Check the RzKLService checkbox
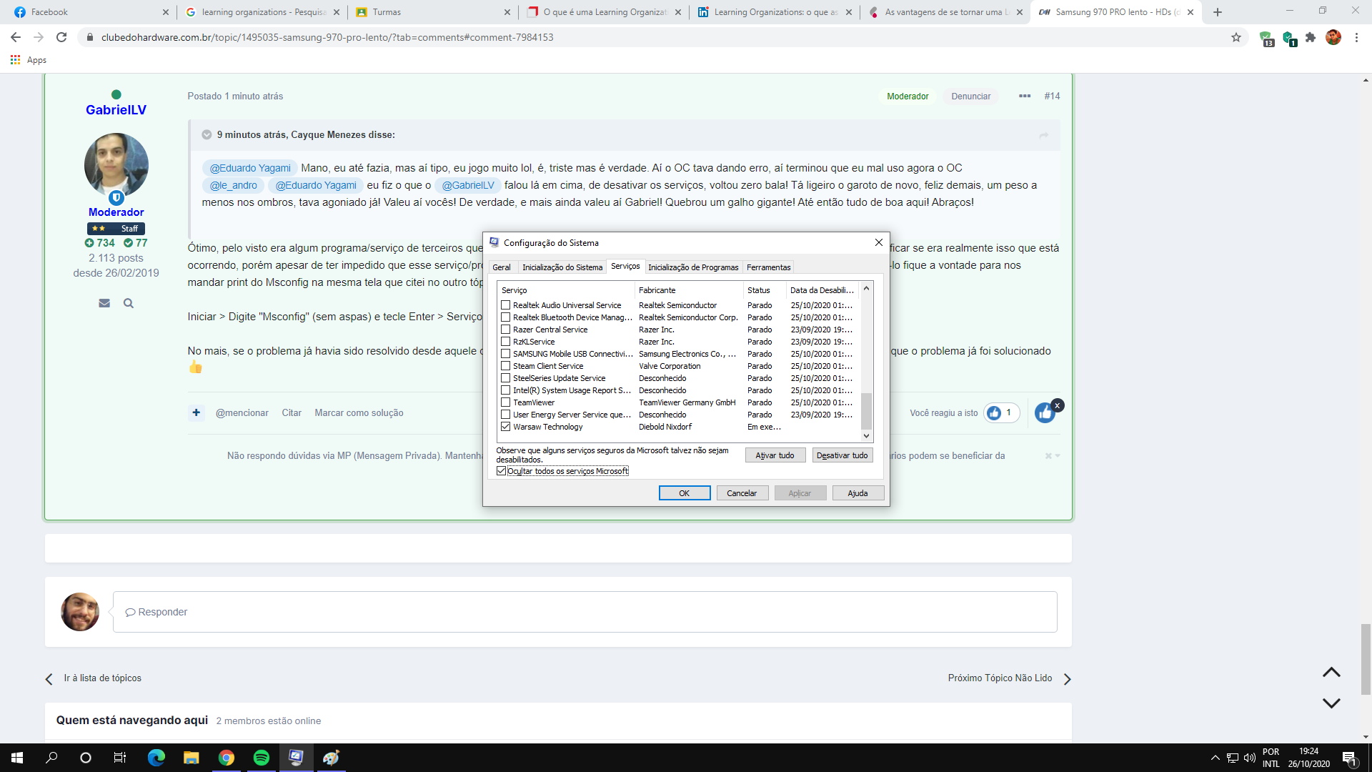Image resolution: width=1372 pixels, height=772 pixels. (x=506, y=342)
